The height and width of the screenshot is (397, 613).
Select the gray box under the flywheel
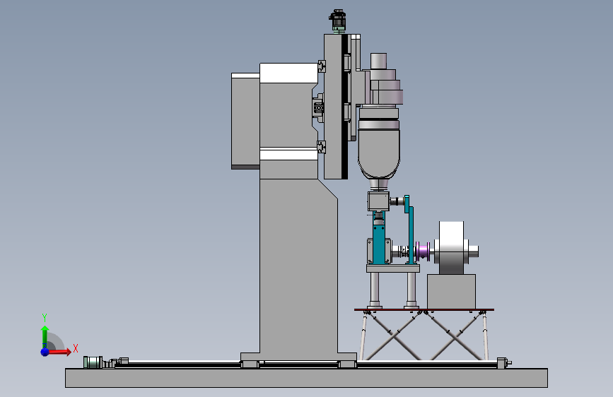[452, 292]
